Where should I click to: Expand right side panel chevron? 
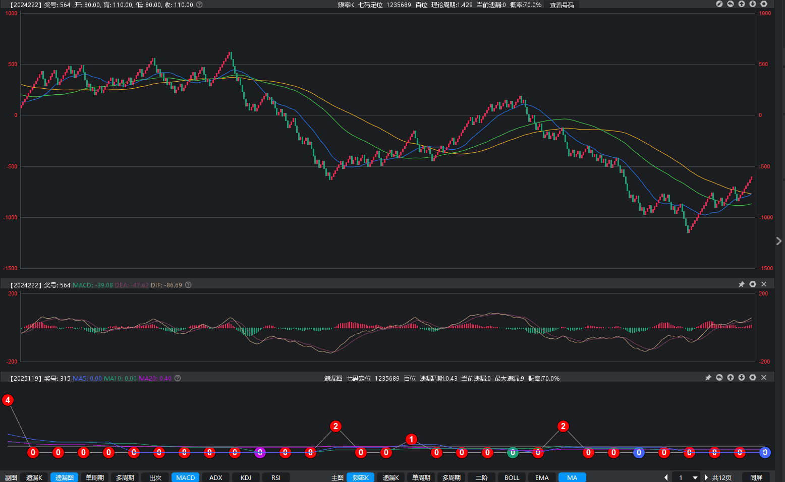779,242
